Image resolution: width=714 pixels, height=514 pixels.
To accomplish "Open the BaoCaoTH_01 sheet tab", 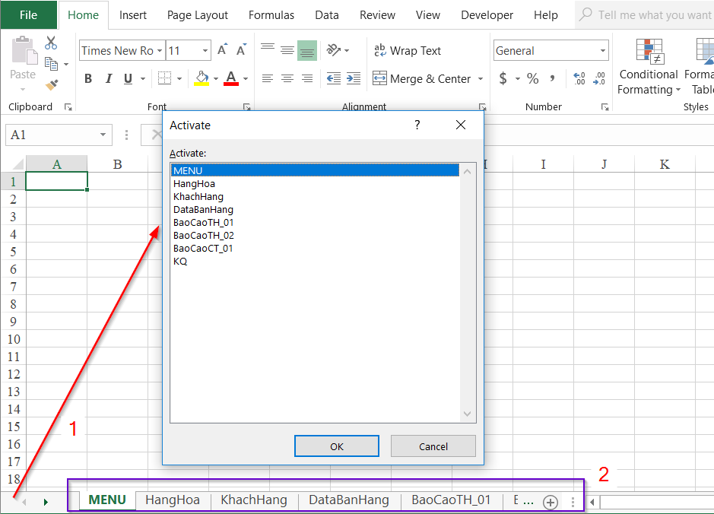I will (451, 500).
